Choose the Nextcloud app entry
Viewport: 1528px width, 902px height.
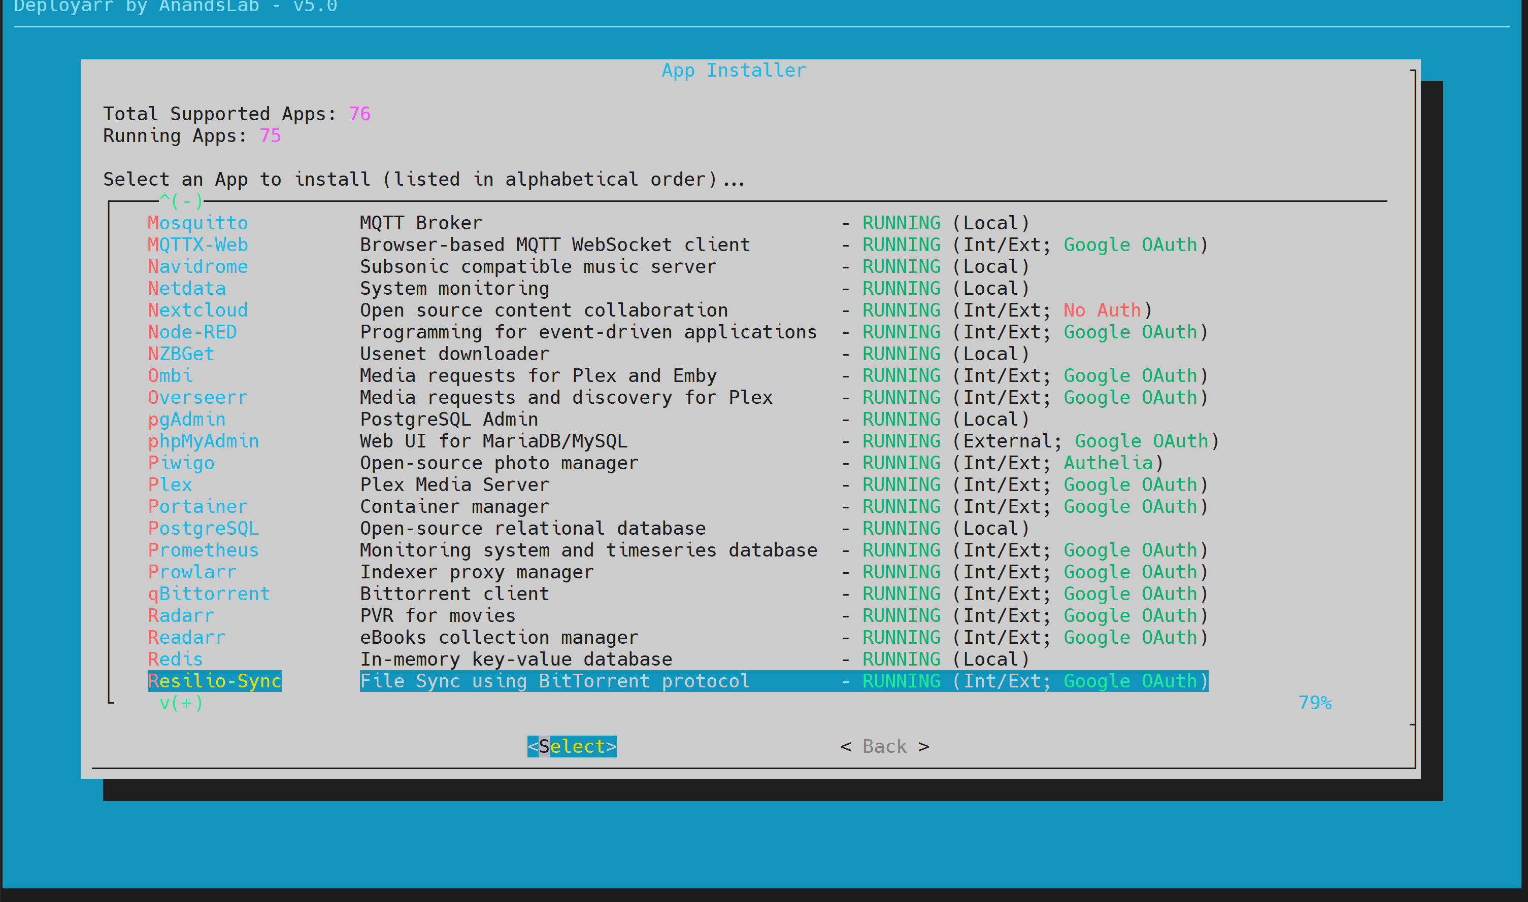click(x=197, y=310)
